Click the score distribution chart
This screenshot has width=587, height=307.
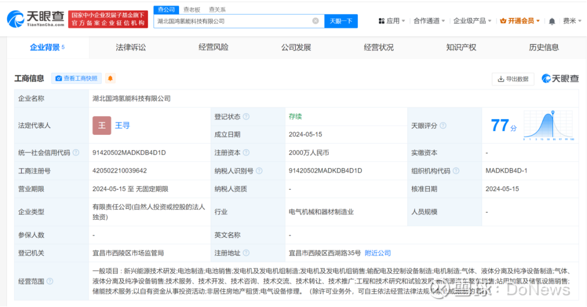[x=548, y=125]
